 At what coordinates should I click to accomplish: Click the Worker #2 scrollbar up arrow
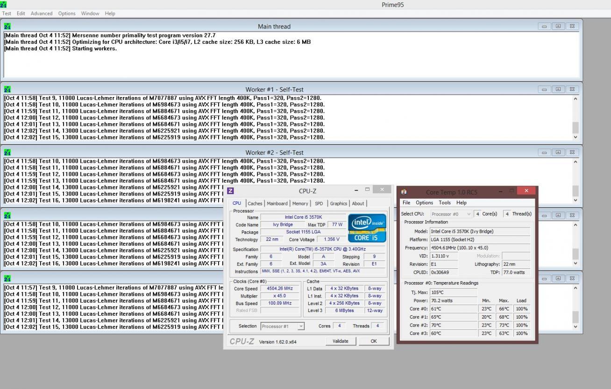575,162
